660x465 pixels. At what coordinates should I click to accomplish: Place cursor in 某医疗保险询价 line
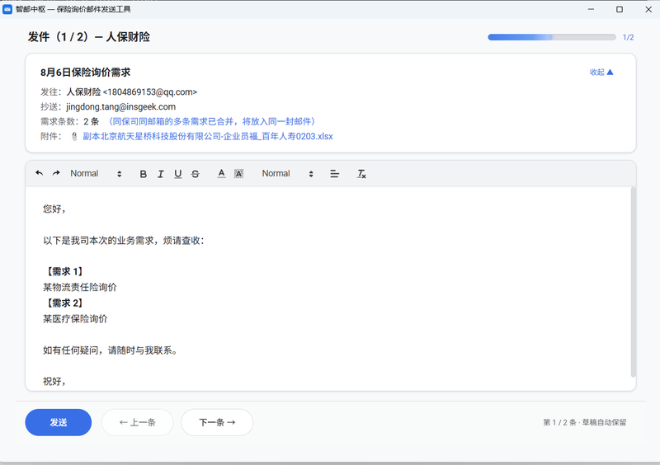[x=75, y=319]
